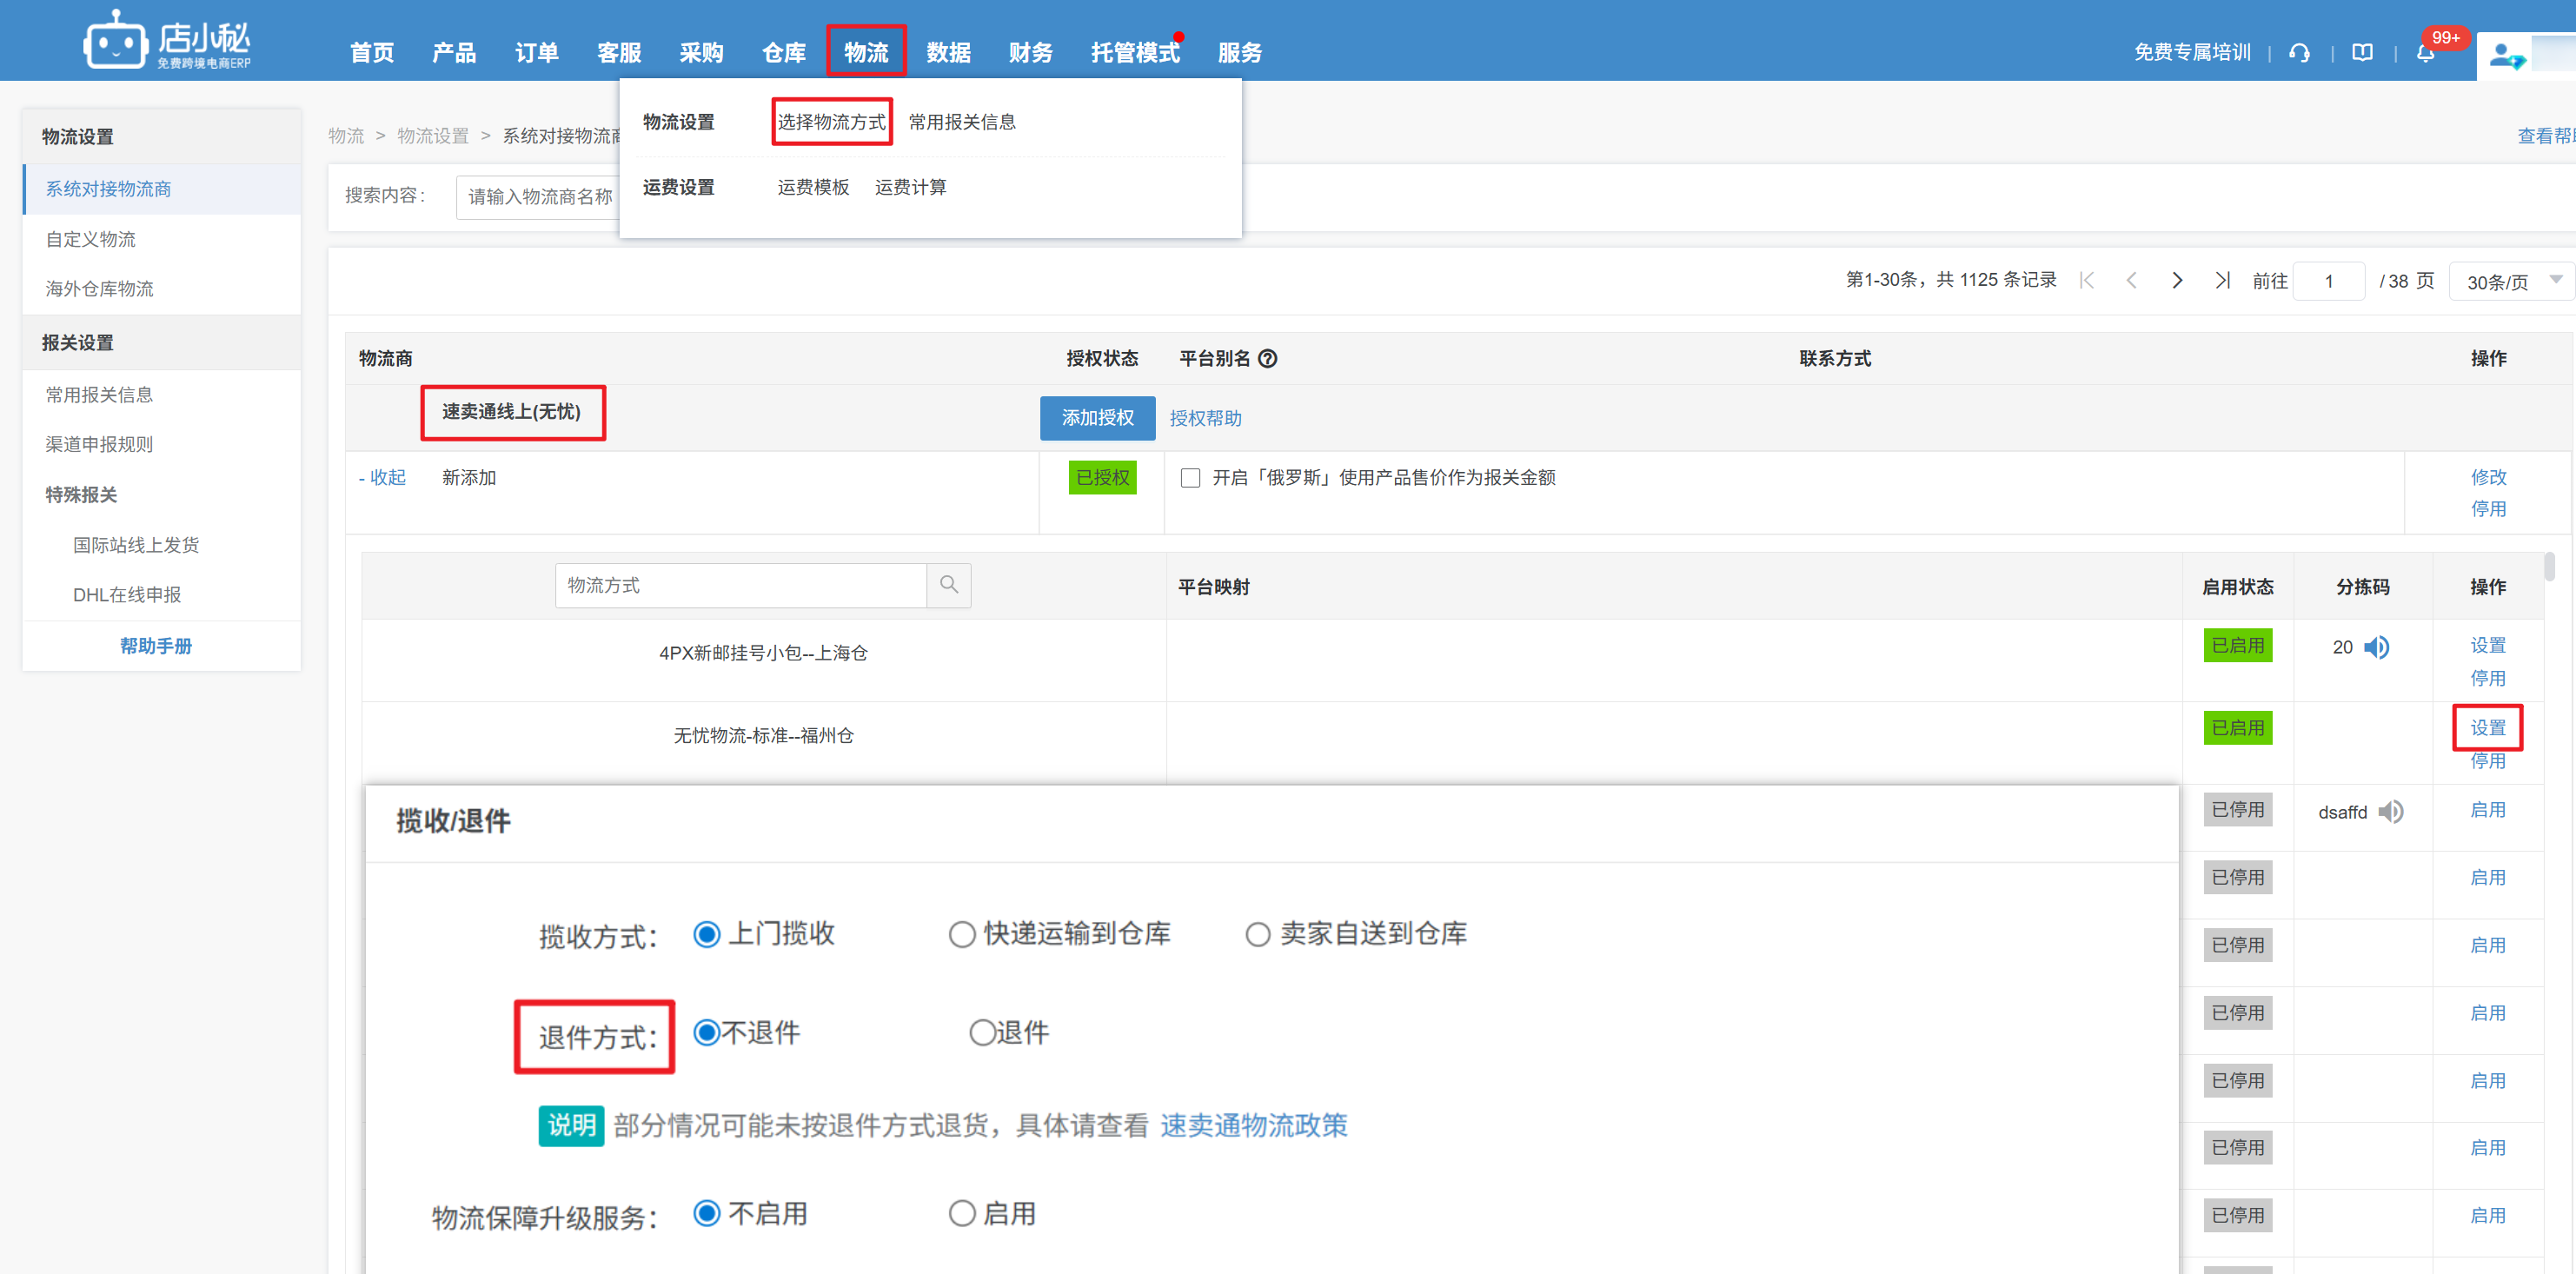The height and width of the screenshot is (1274, 2576).
Task: Open the help book icon in header
Action: click(x=2362, y=53)
